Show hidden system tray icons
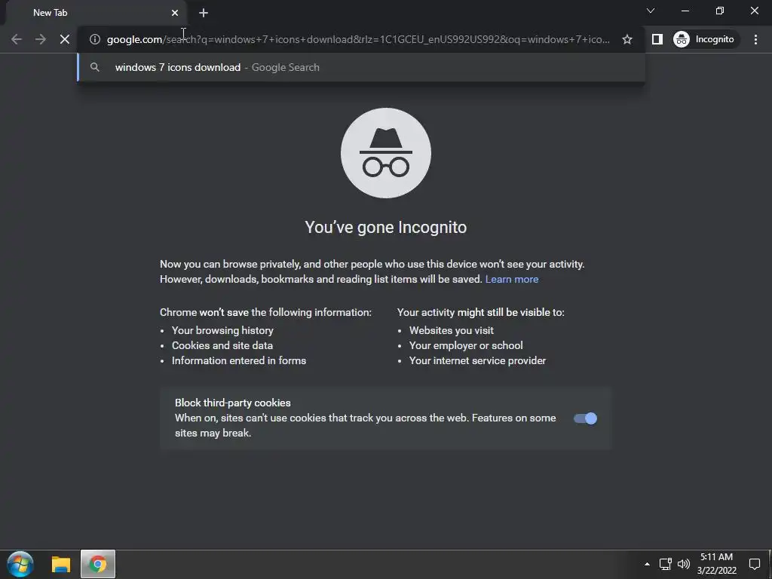This screenshot has width=772, height=579. click(x=647, y=564)
